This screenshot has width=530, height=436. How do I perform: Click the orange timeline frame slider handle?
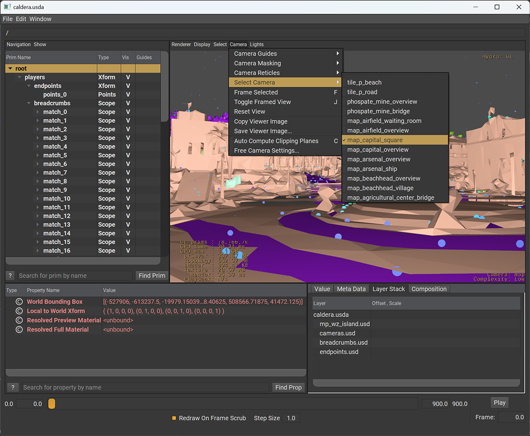(52, 404)
